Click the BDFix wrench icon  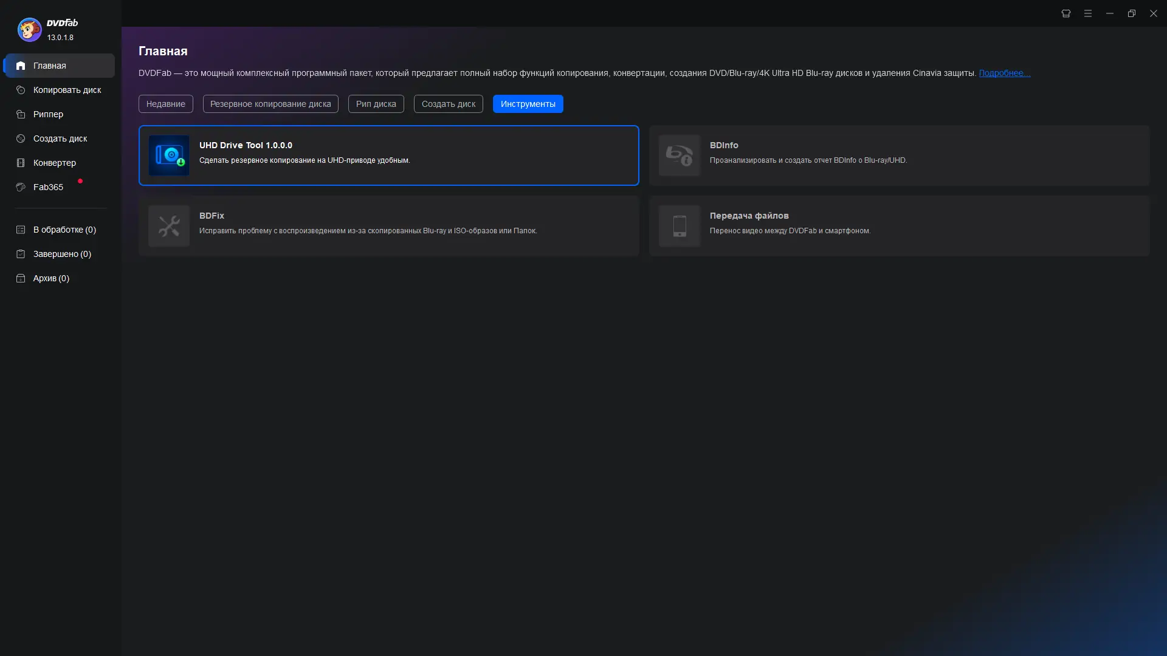(x=169, y=226)
